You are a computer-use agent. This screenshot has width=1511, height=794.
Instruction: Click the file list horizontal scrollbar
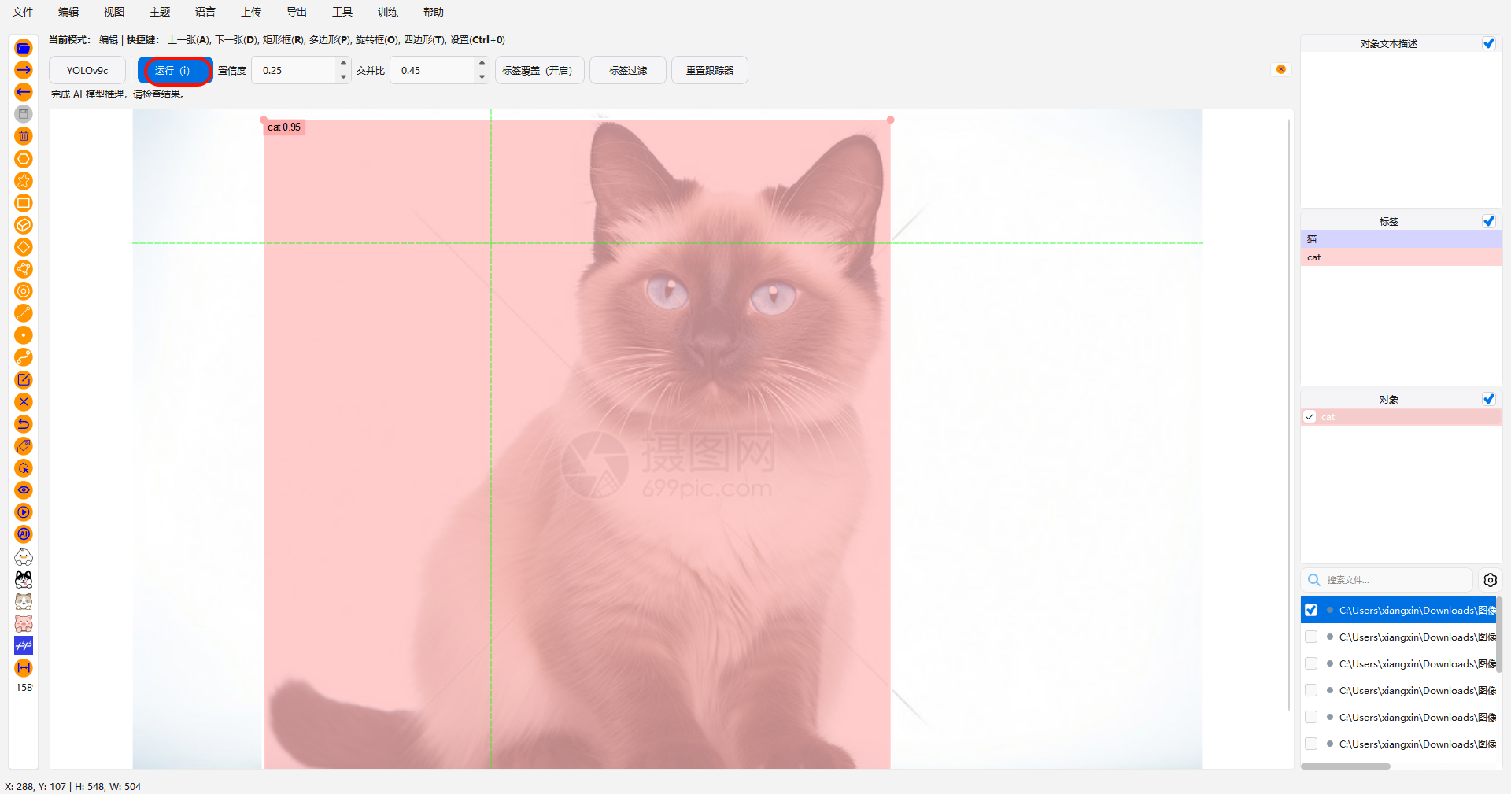pyautogui.click(x=1346, y=766)
